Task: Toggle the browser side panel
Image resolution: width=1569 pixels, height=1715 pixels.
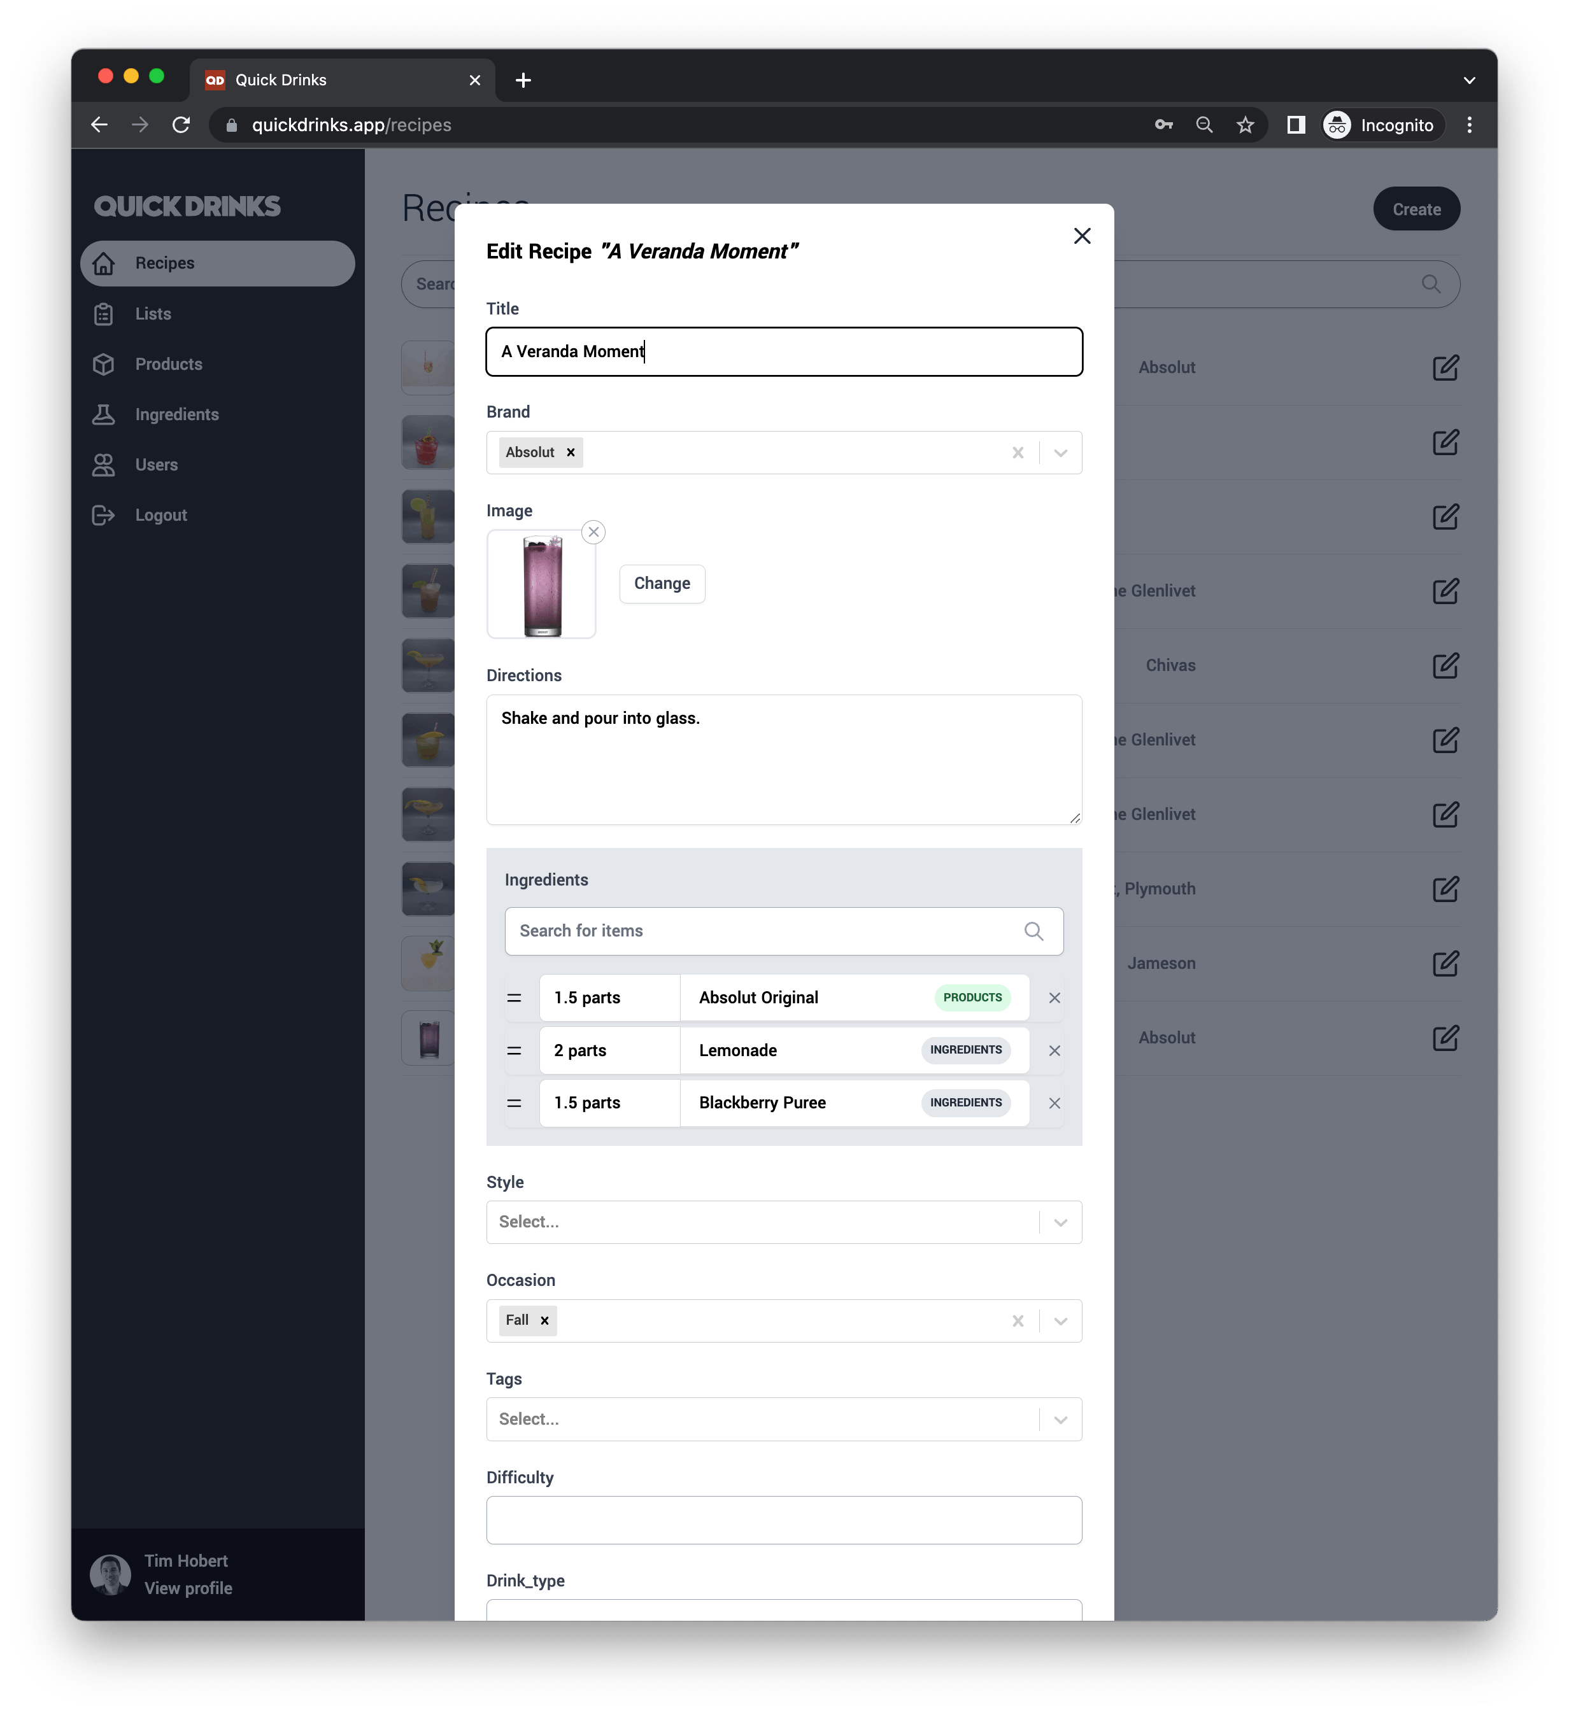Action: coord(1295,125)
